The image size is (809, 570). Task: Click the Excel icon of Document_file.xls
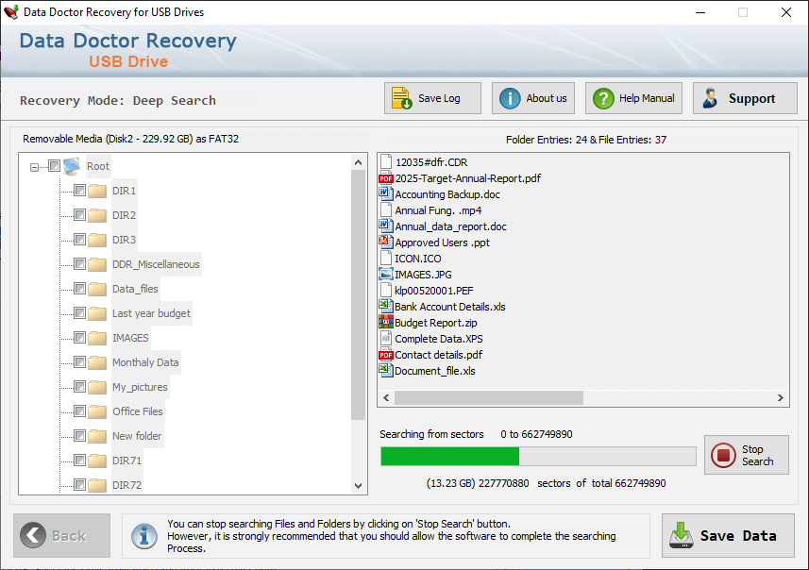(x=386, y=370)
